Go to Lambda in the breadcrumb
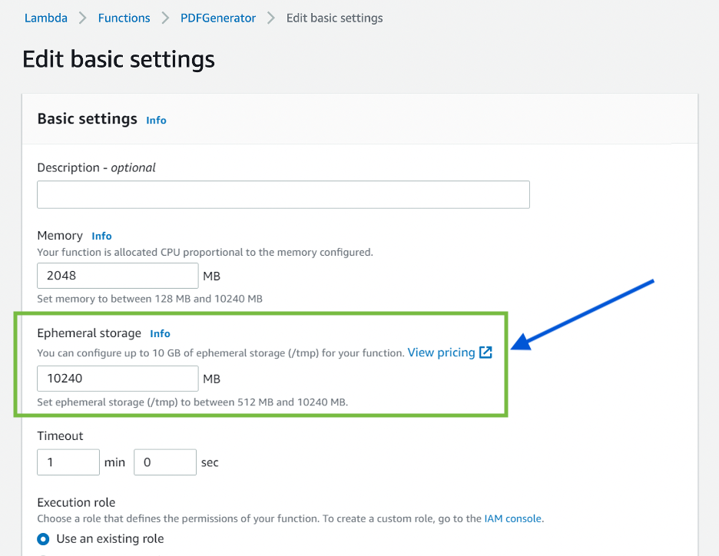The image size is (719, 556). [45, 18]
